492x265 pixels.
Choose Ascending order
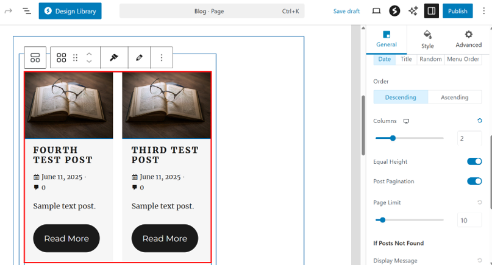[x=454, y=97]
